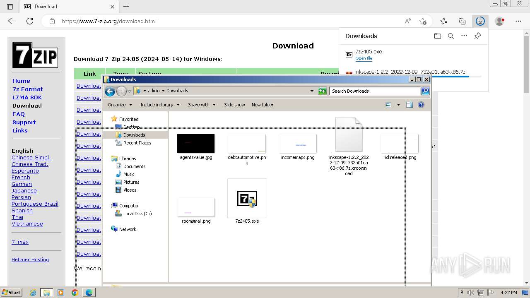Select Documents library
The image size is (530, 298).
[x=134, y=166]
